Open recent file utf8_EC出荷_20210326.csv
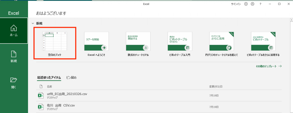The height and width of the screenshot is (113, 293). [159, 96]
